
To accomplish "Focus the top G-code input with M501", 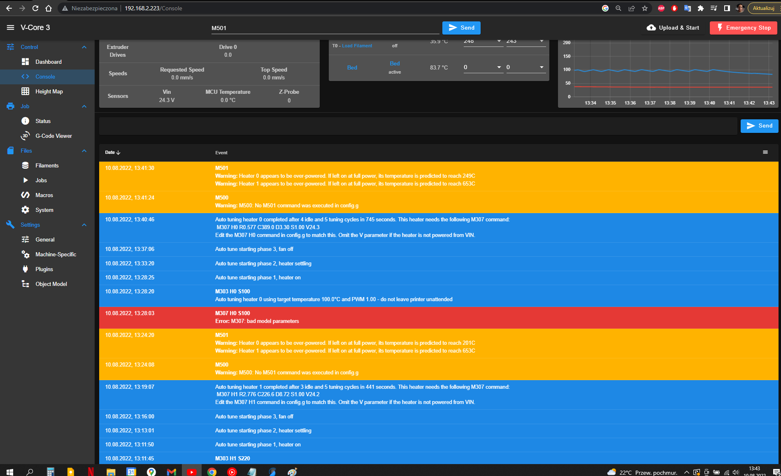I will coord(325,28).
